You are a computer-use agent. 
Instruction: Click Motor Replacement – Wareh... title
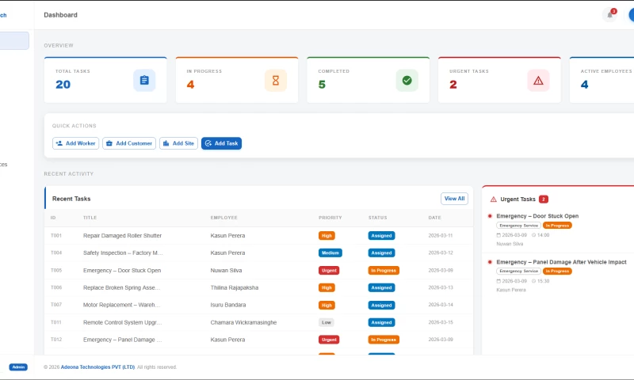point(122,305)
